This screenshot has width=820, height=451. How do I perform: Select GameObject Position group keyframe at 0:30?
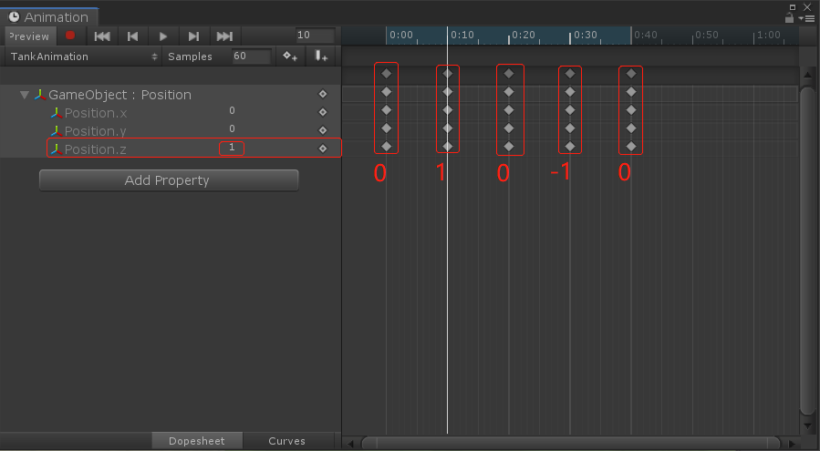point(570,92)
